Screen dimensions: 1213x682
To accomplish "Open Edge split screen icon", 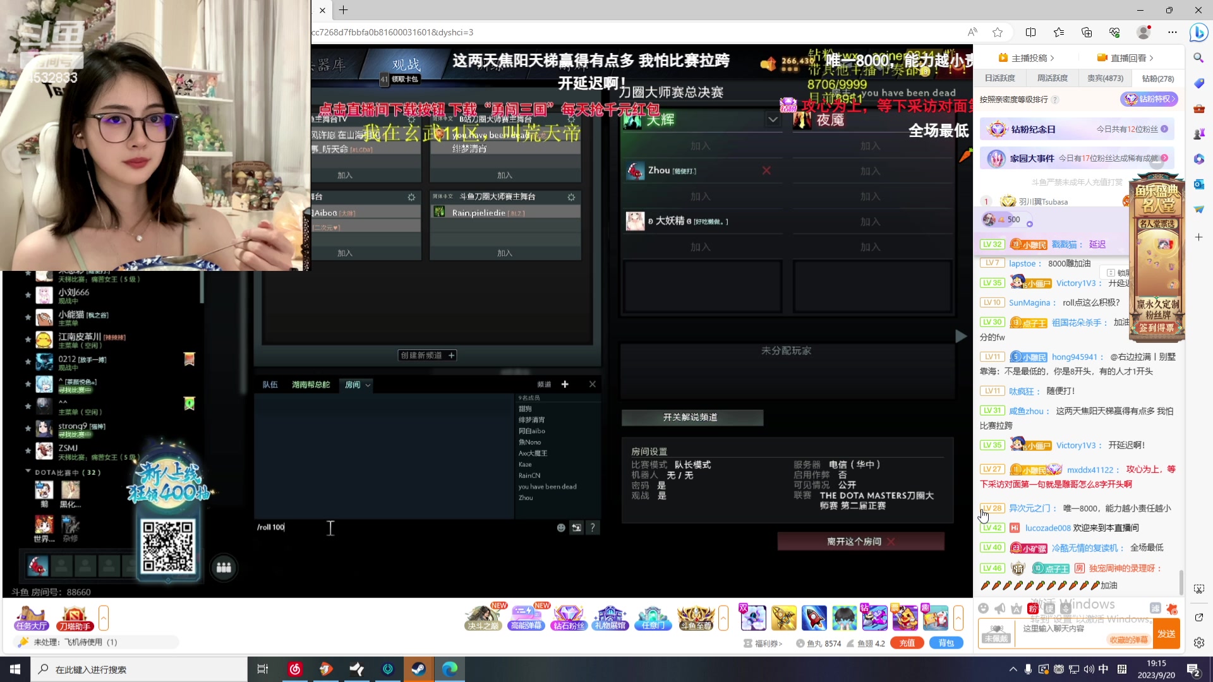I will coord(1030,32).
